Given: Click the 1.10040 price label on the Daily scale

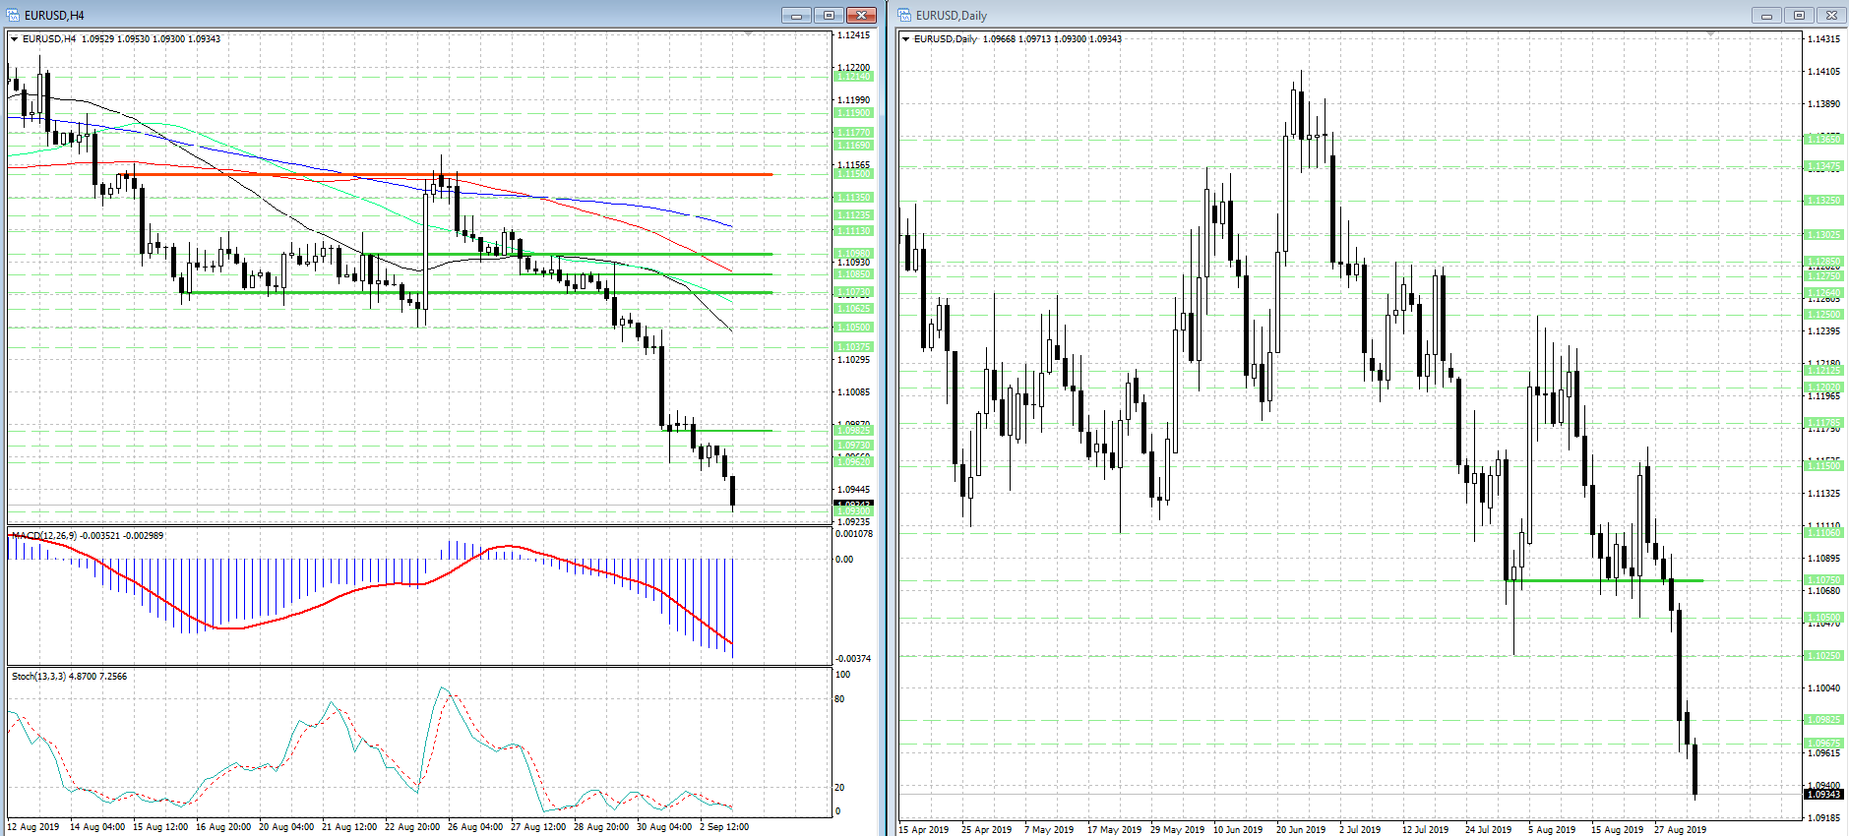Looking at the screenshot, I should click(1823, 688).
